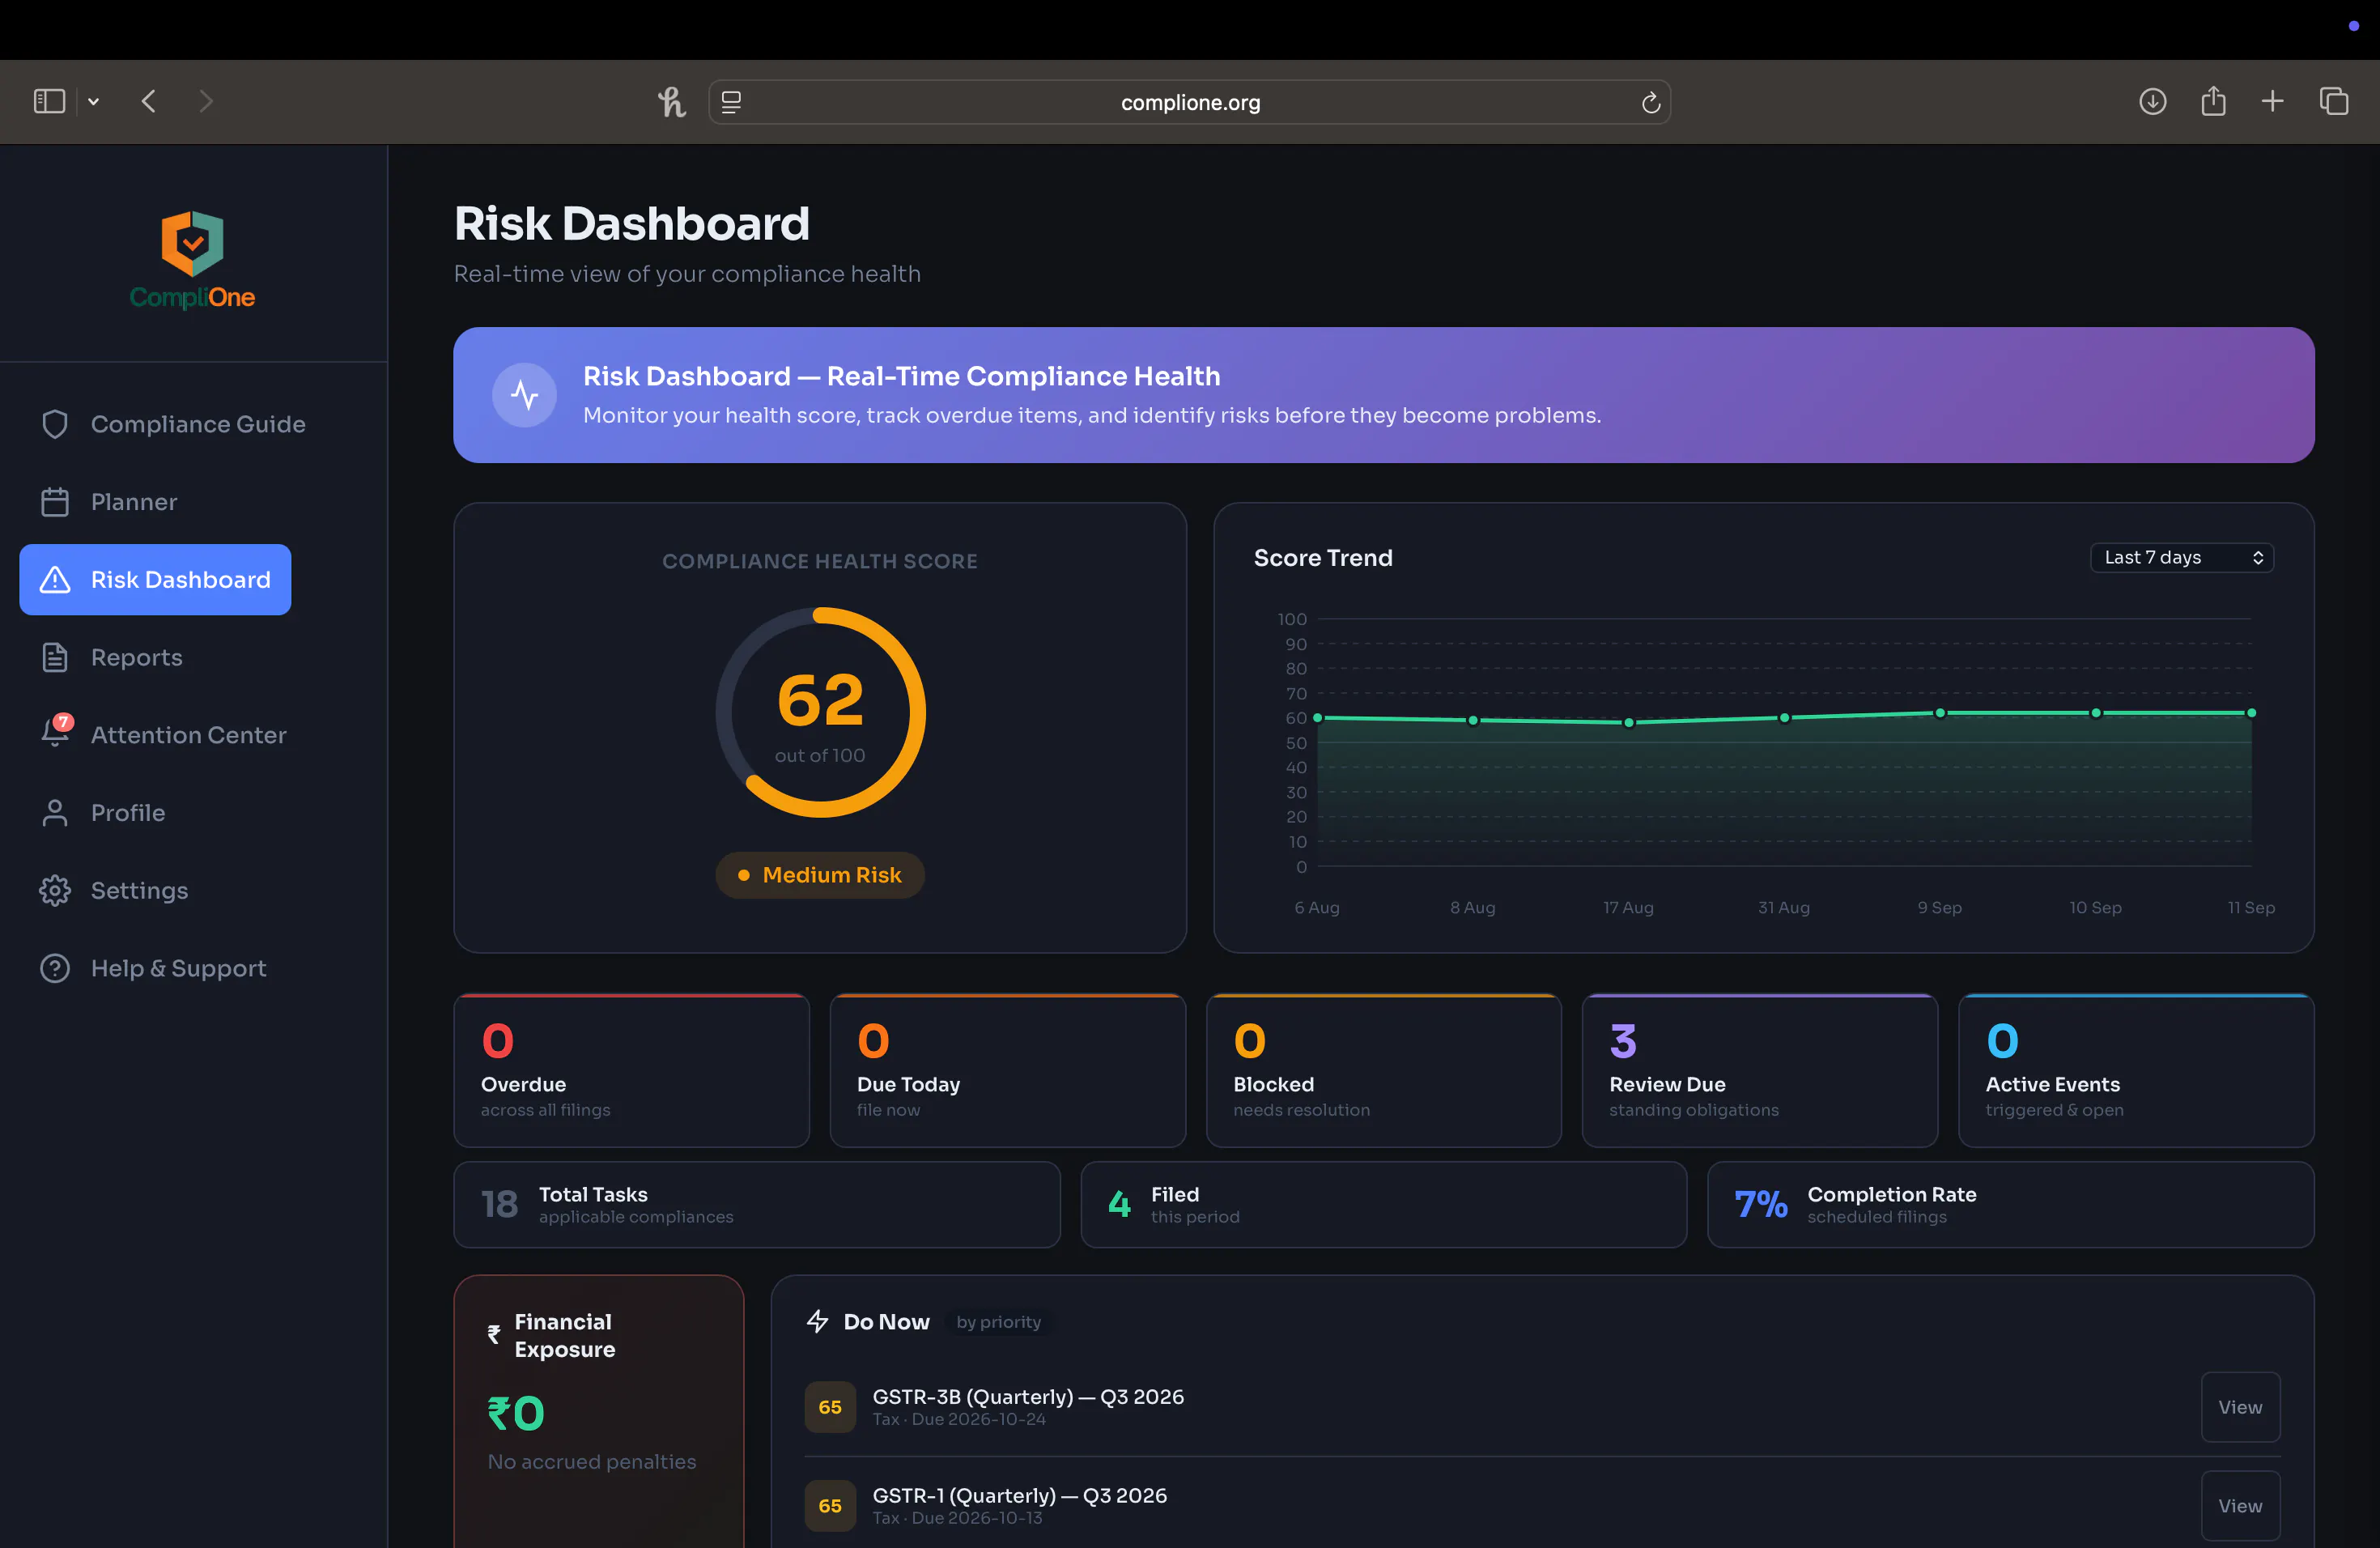This screenshot has width=2380, height=1548.
Task: Click the Do Now lightning bolt icon
Action: click(818, 1322)
